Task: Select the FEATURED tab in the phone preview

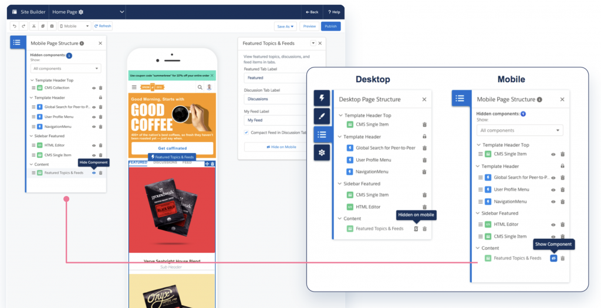Action: tap(138, 163)
